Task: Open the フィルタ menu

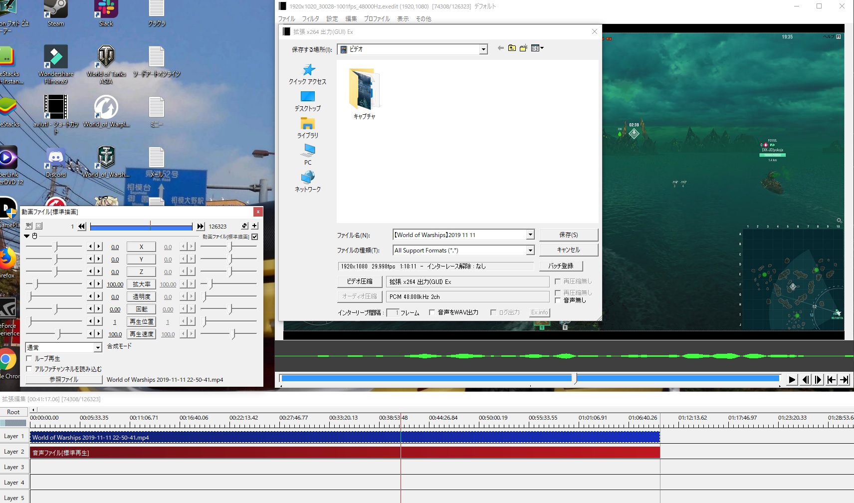Action: point(310,19)
